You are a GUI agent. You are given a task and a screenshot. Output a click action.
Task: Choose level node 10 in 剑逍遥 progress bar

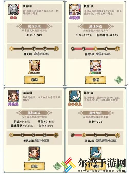point(56,135)
